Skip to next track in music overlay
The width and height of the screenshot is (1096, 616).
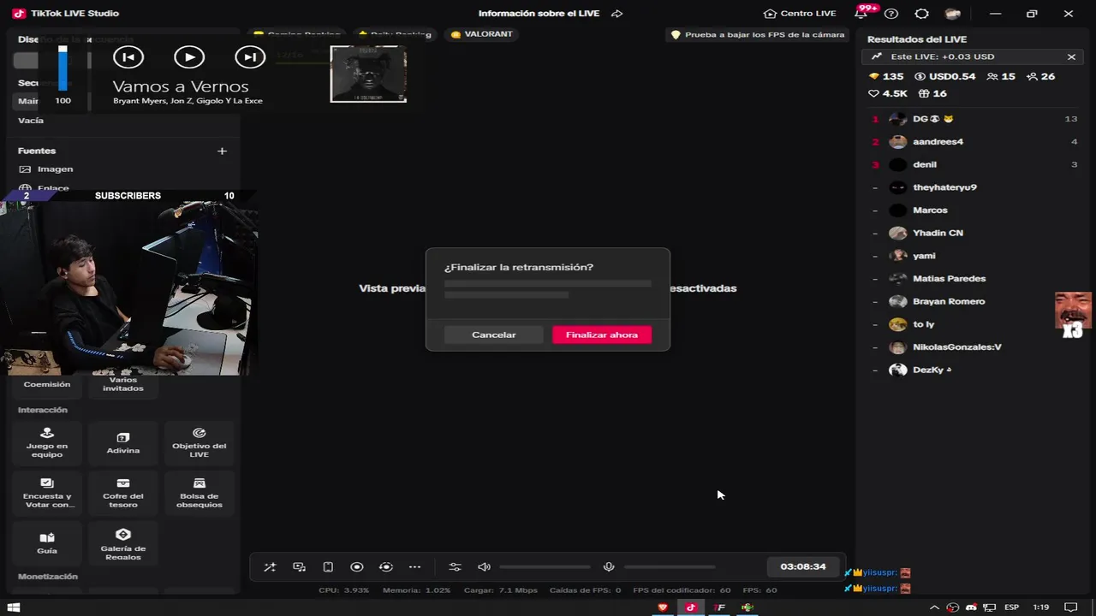(250, 57)
